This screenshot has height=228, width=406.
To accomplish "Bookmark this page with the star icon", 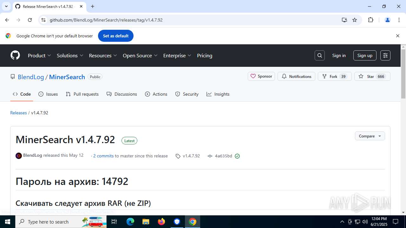I will (355, 20).
